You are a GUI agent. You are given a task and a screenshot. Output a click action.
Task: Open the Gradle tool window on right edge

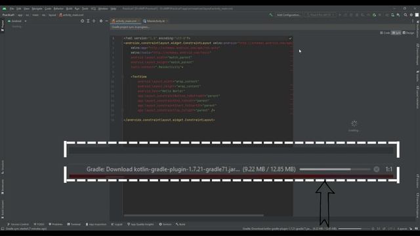(x=417, y=76)
